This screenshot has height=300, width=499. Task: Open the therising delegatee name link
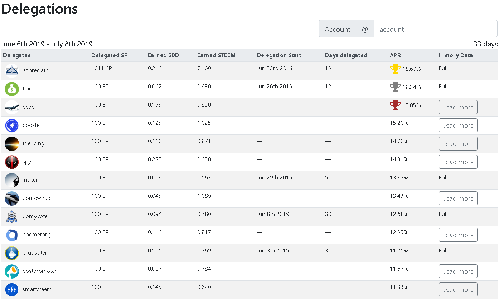[33, 143]
